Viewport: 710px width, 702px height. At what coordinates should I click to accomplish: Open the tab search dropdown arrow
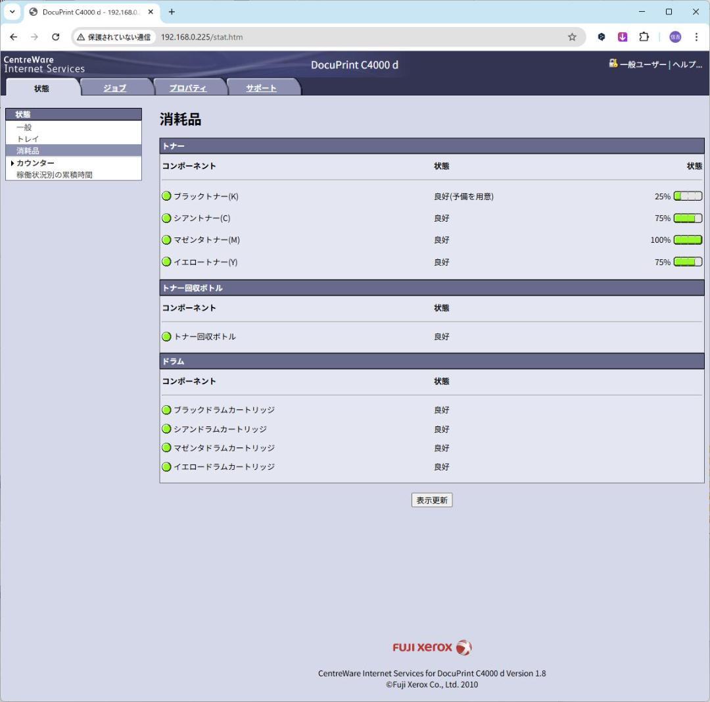[x=12, y=12]
